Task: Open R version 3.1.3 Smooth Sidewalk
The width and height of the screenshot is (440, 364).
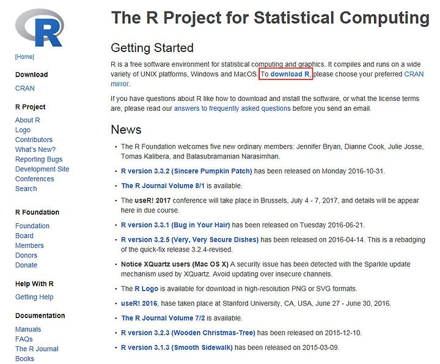Action: pos(177,347)
